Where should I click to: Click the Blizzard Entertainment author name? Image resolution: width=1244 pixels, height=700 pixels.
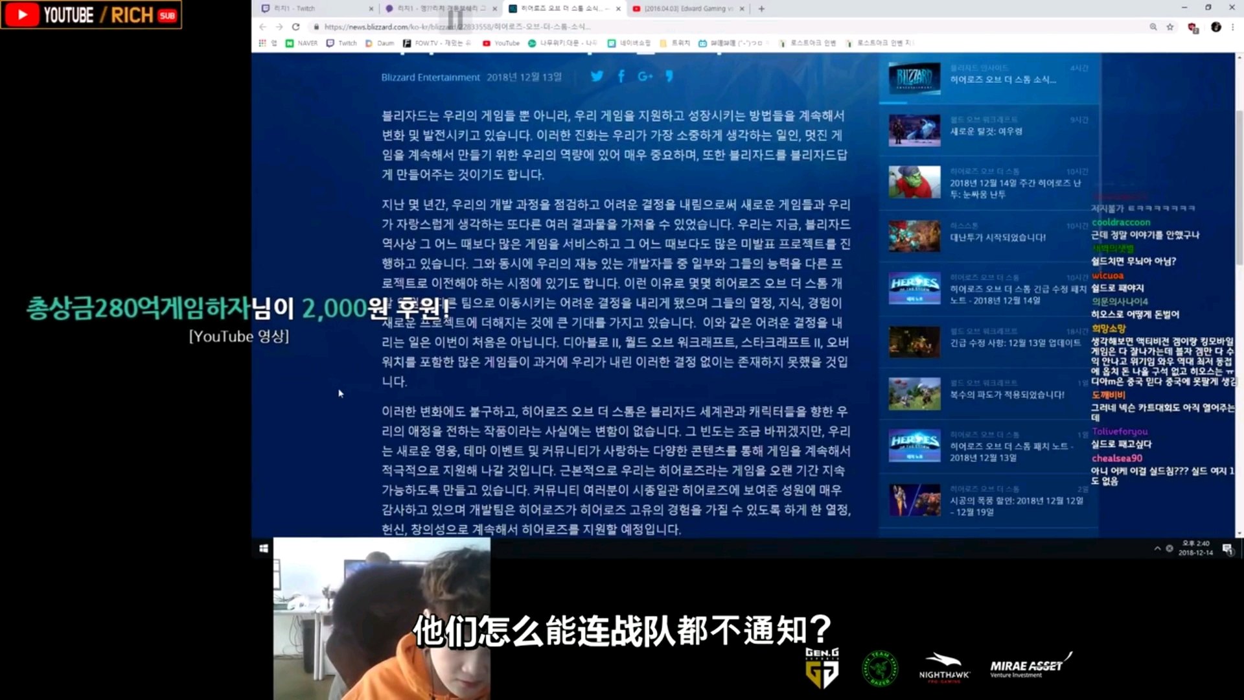(430, 77)
